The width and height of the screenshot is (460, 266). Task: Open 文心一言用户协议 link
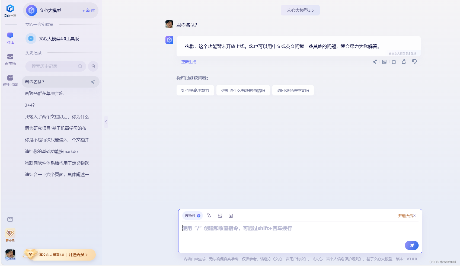289,259
